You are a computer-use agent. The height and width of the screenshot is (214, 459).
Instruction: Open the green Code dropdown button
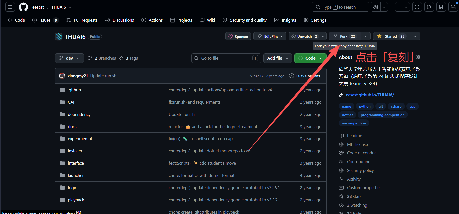[311, 58]
